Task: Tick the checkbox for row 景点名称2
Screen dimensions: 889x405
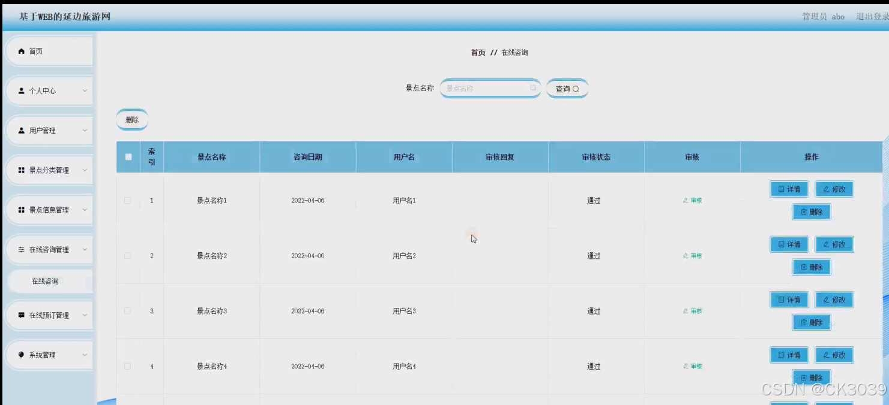Action: pyautogui.click(x=127, y=256)
